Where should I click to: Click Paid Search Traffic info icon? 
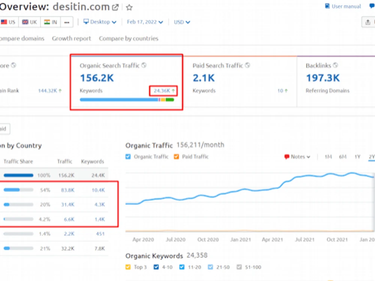[247, 65]
